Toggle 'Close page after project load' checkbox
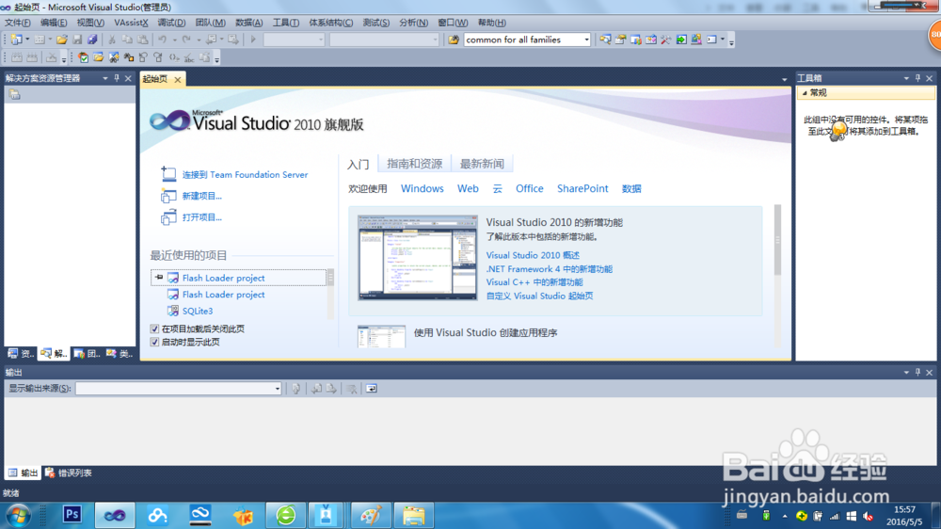The width and height of the screenshot is (941, 529). tap(155, 329)
